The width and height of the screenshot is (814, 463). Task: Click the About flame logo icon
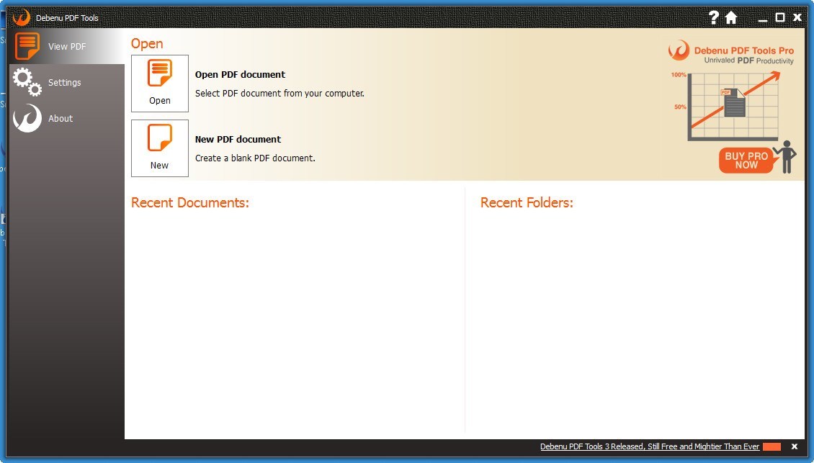[x=27, y=118]
